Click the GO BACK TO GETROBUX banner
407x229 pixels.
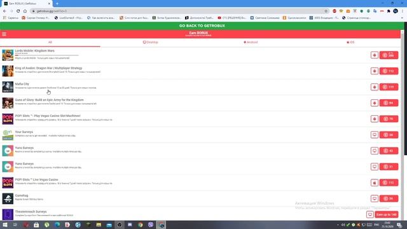[202, 25]
